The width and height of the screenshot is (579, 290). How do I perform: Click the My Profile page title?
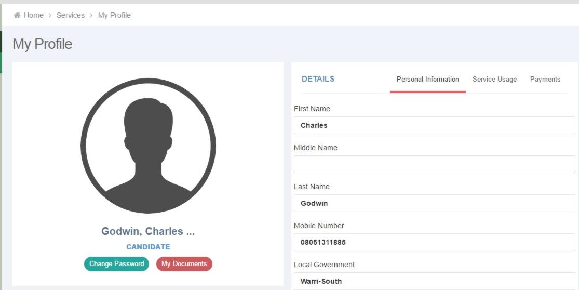coord(43,44)
